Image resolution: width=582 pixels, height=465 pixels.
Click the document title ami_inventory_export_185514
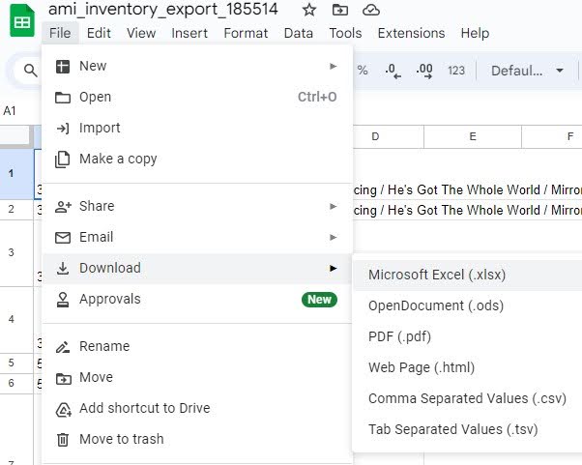[163, 9]
